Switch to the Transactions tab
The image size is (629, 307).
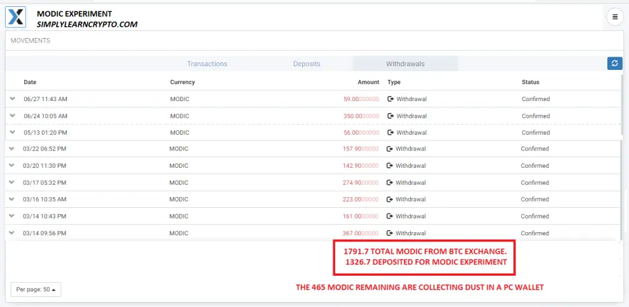[x=207, y=64]
